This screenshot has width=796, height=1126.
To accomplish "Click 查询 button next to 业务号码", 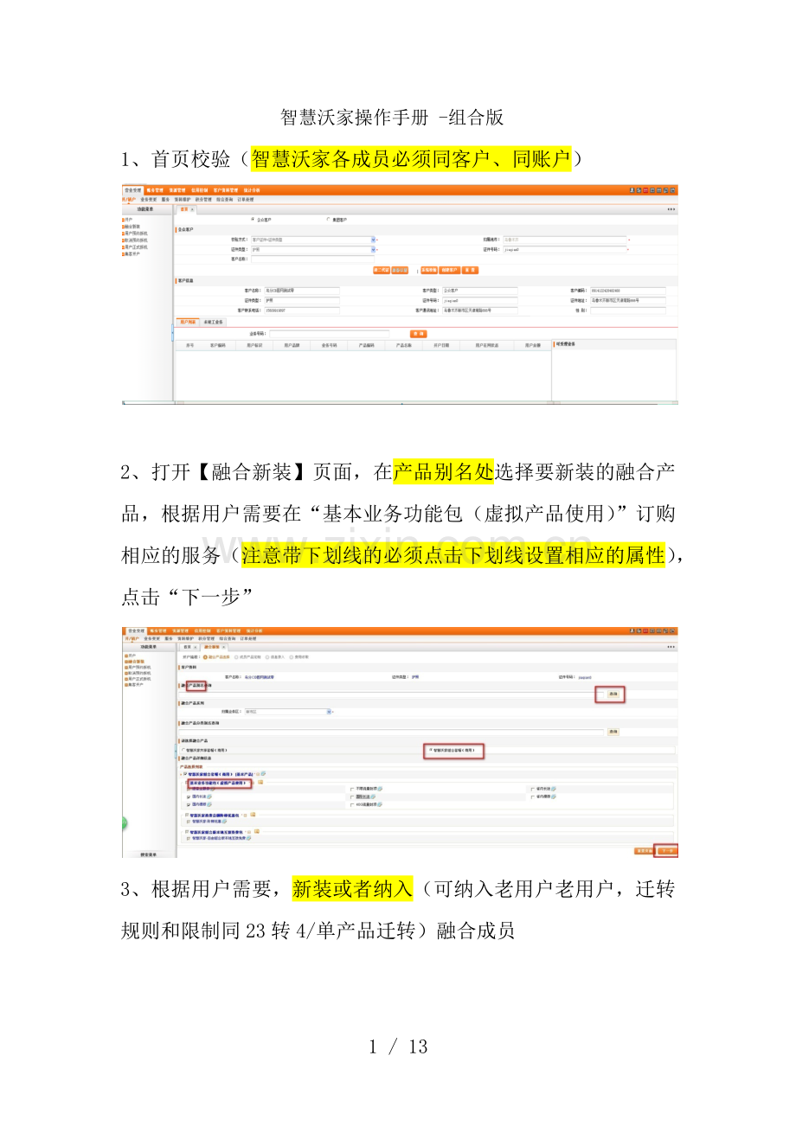I will coord(419,334).
